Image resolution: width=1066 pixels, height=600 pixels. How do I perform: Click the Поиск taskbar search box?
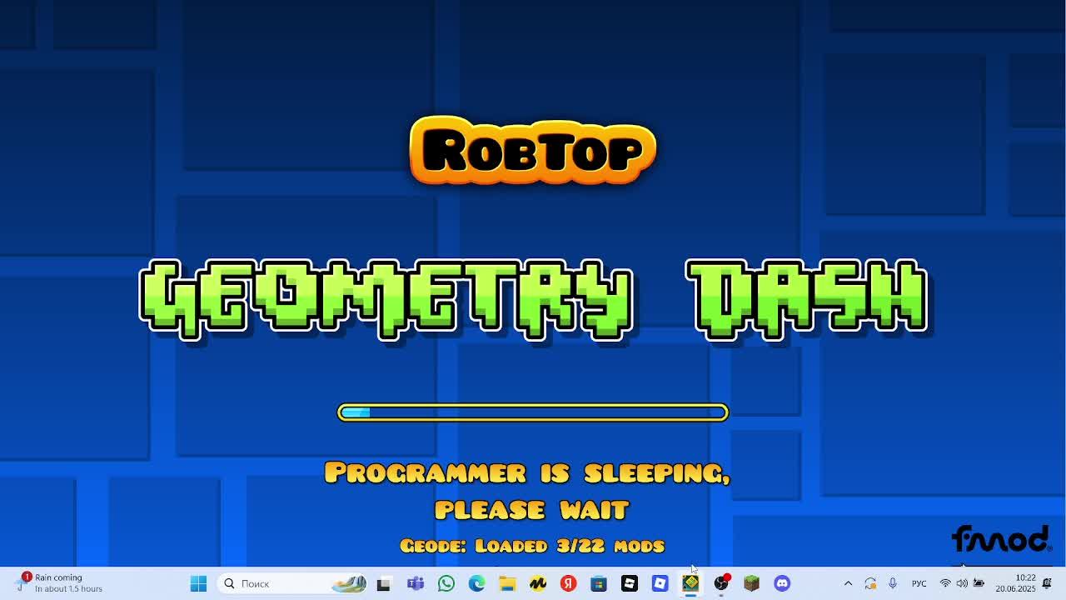click(293, 583)
